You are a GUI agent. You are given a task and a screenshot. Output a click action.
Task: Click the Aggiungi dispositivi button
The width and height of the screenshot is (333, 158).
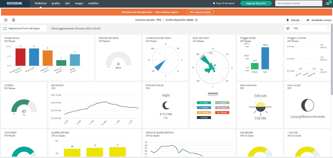pyautogui.click(x=256, y=3)
